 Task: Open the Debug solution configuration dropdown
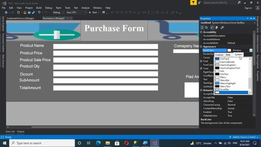pyautogui.click(x=58, y=13)
